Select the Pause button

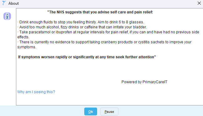pos(109,112)
